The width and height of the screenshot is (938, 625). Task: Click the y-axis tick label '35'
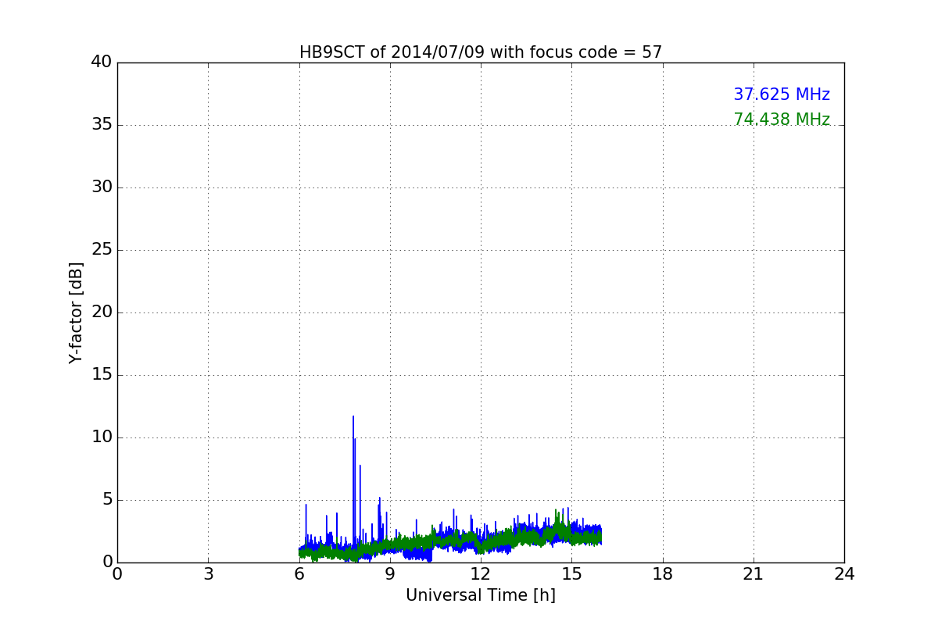click(102, 125)
